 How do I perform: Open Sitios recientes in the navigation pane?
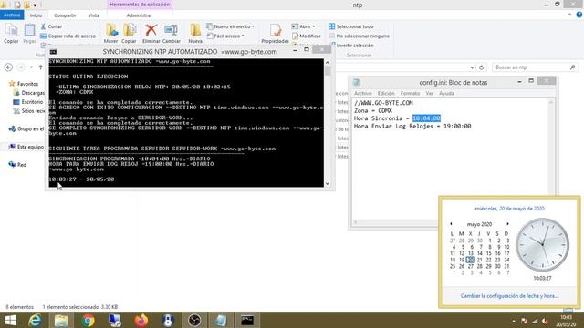29,111
